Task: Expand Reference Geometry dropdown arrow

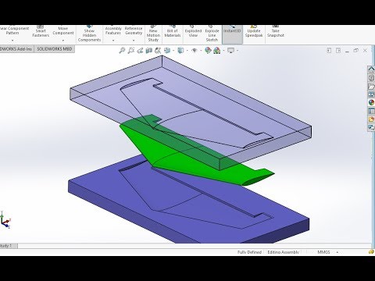Action: point(134,41)
